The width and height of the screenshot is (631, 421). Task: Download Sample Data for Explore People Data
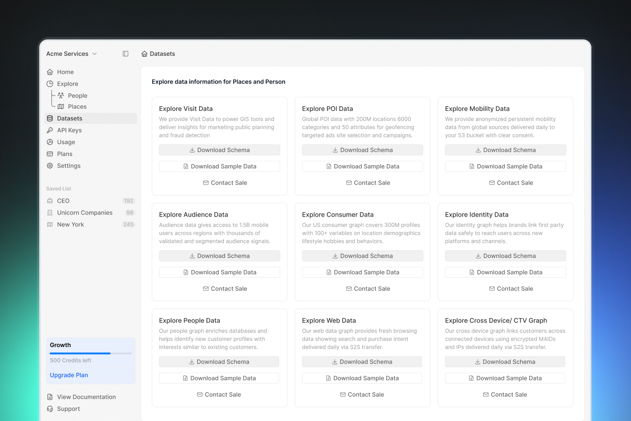(x=219, y=378)
